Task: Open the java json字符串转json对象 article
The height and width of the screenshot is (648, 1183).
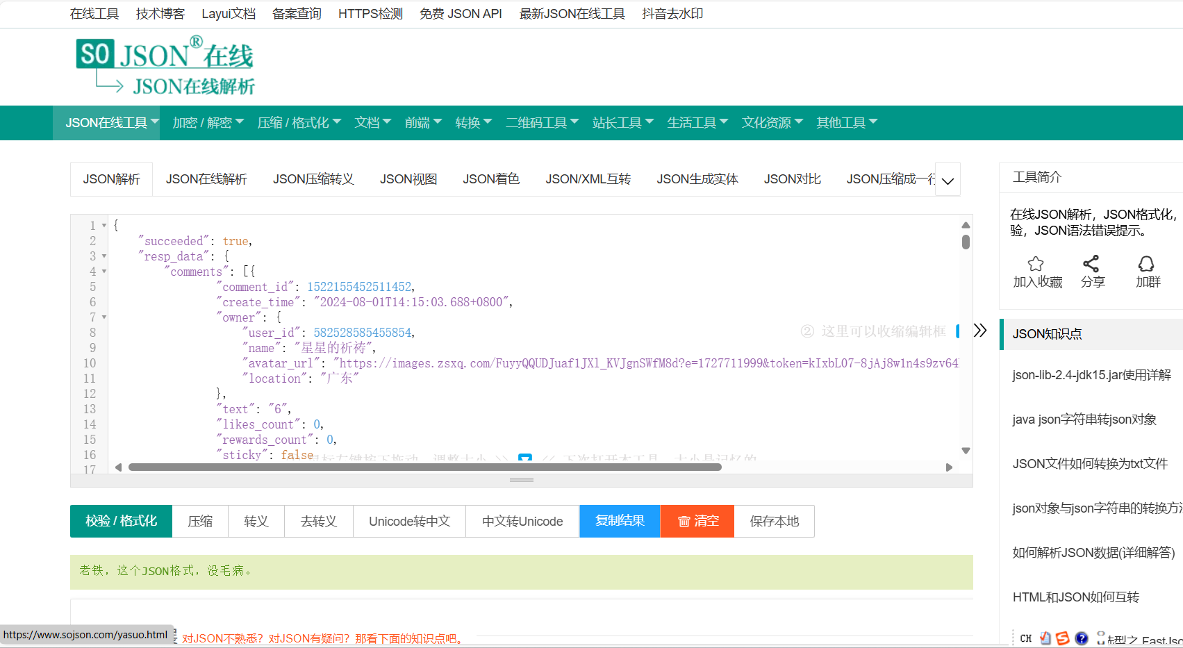Action: pyautogui.click(x=1084, y=419)
